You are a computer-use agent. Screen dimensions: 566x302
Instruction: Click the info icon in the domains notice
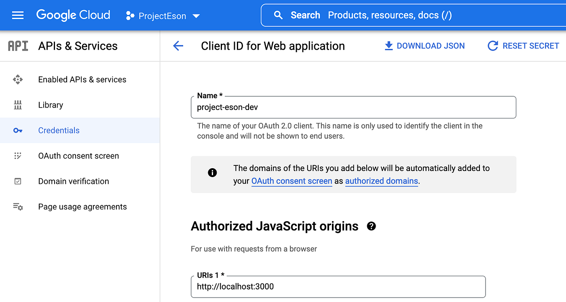pyautogui.click(x=212, y=172)
